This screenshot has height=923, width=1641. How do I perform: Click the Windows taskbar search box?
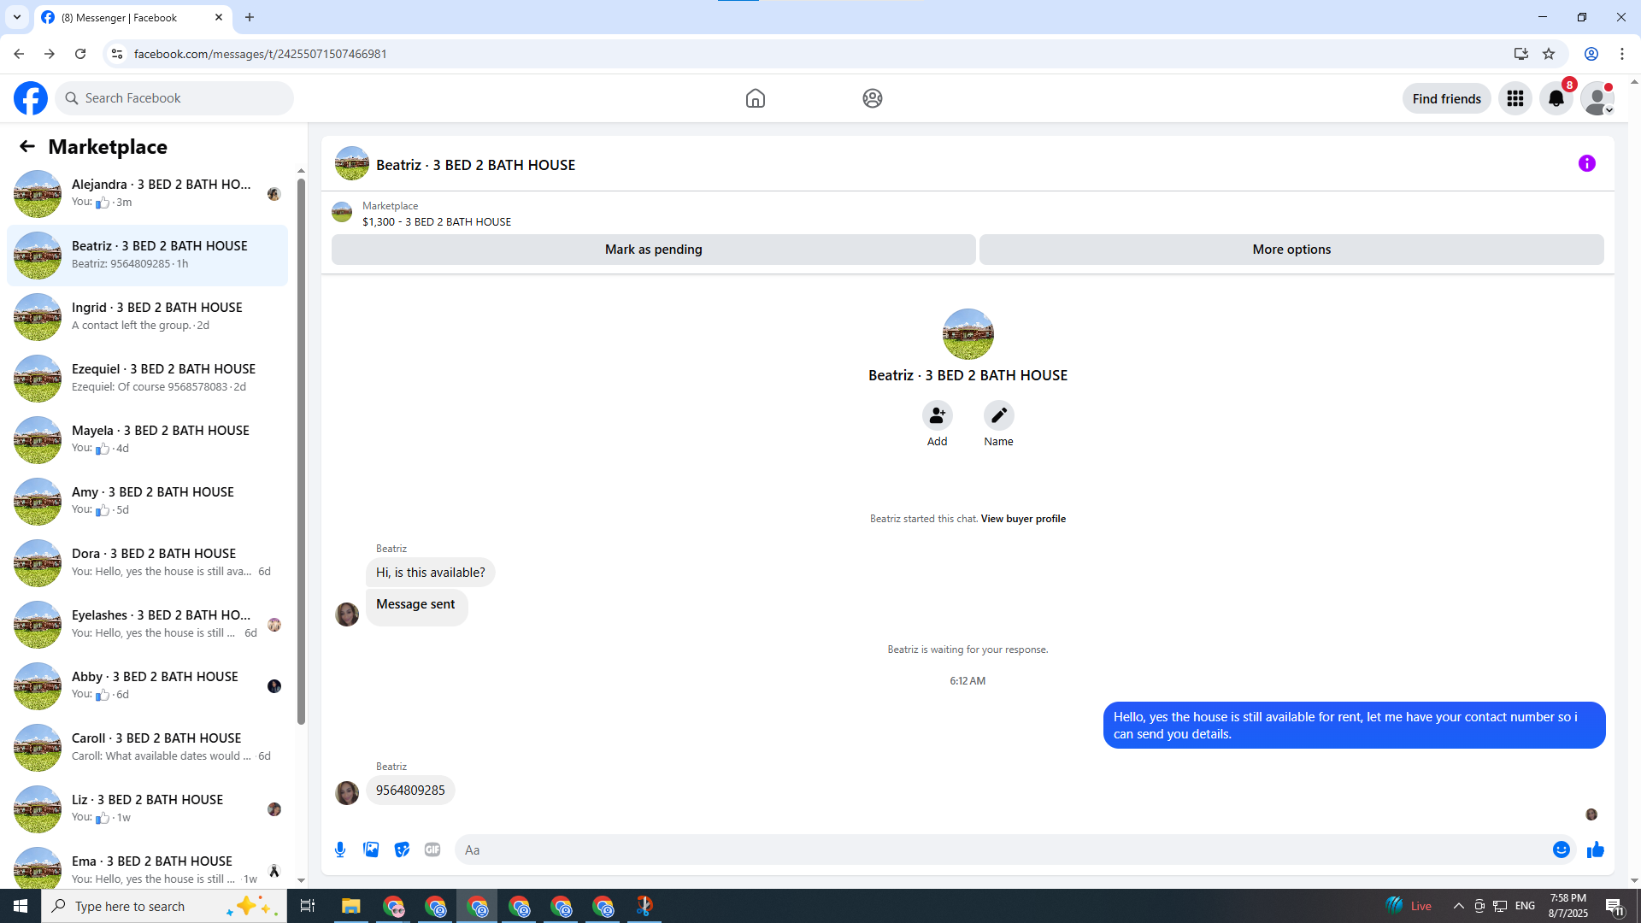(x=164, y=906)
